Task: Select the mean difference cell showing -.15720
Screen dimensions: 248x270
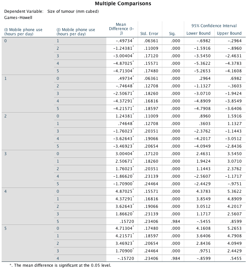Action: tap(124, 259)
